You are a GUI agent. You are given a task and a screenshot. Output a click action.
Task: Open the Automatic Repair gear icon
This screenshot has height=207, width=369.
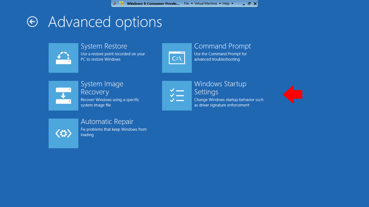pos(63,134)
